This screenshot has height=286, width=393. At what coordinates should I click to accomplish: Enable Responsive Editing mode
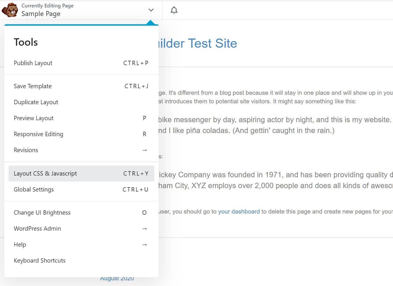[x=38, y=134]
